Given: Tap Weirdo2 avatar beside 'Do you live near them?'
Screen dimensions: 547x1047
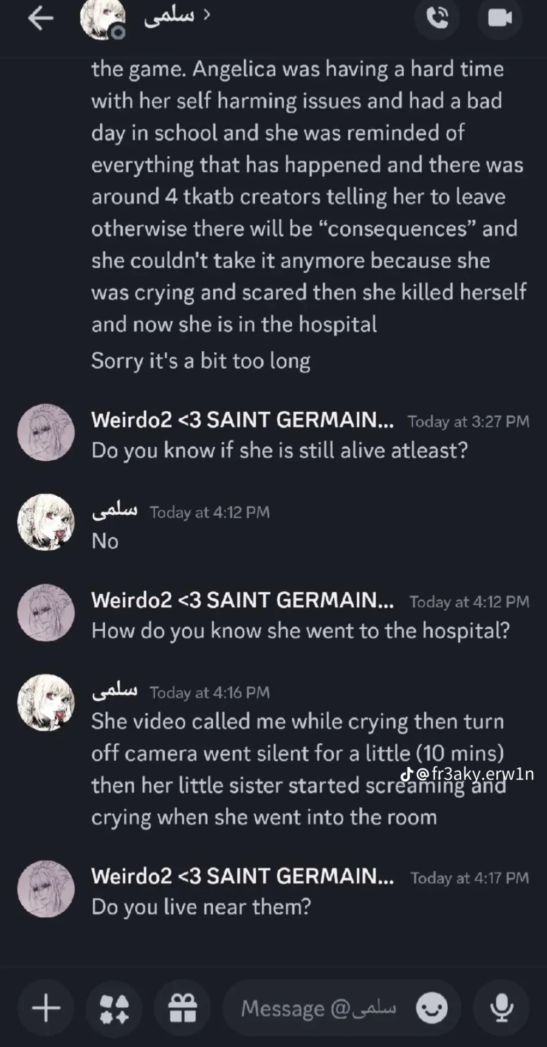Looking at the screenshot, I should coord(46,889).
